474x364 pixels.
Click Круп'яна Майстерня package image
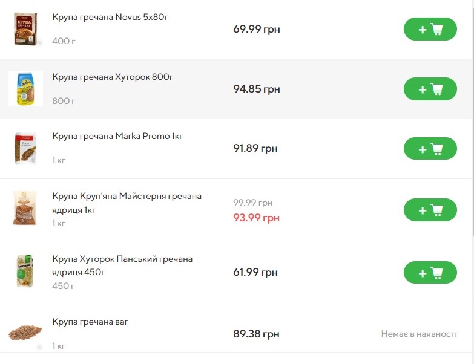25,209
